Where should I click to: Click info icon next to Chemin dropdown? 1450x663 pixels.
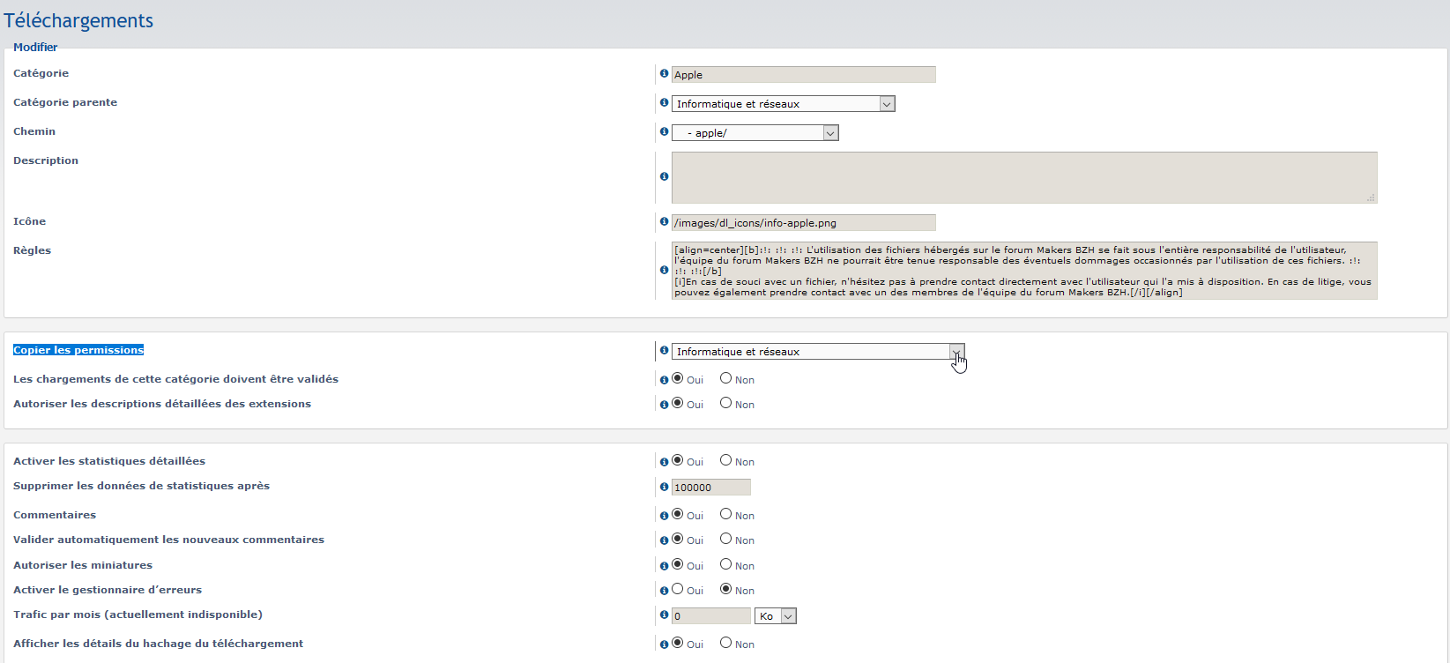tap(664, 132)
